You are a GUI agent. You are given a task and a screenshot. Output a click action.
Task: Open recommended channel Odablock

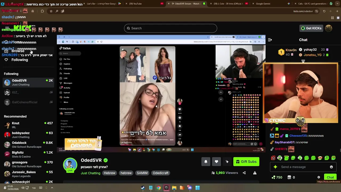(x=28, y=145)
